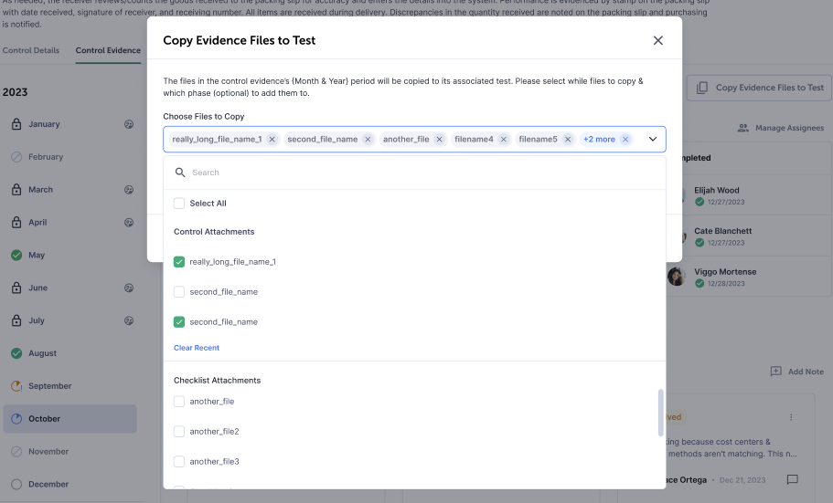833x503 pixels.
Task: Remove the filename5 chip
Action: (568, 140)
